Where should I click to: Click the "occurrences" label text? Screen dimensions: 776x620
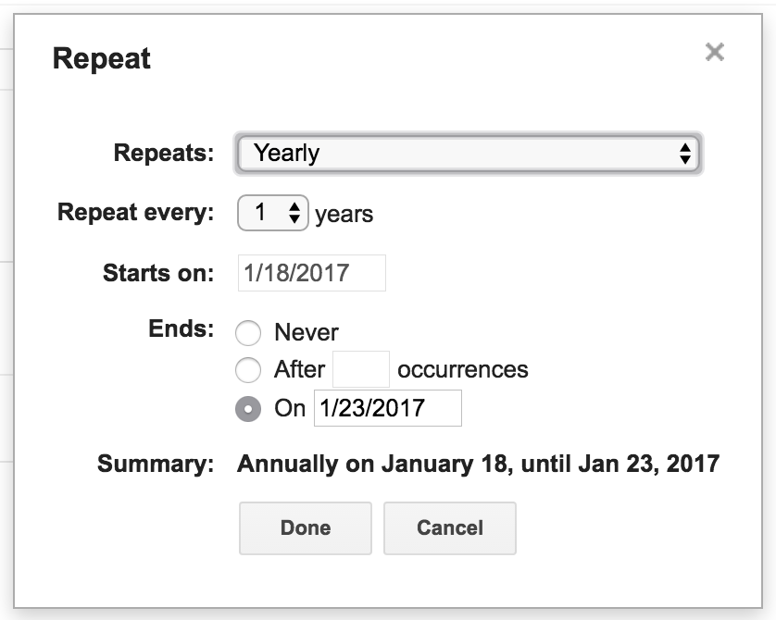click(x=463, y=370)
